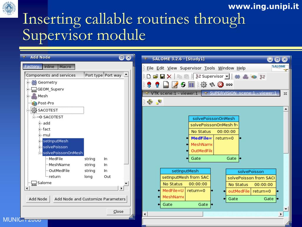
Task: Collapse the solvePoissonOnMesh service node
Action: click(x=40, y=153)
